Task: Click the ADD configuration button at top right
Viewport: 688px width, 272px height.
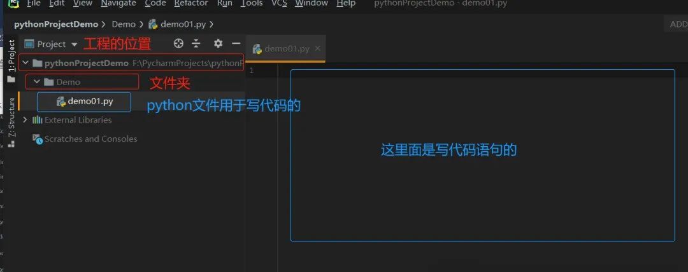Action: [676, 25]
